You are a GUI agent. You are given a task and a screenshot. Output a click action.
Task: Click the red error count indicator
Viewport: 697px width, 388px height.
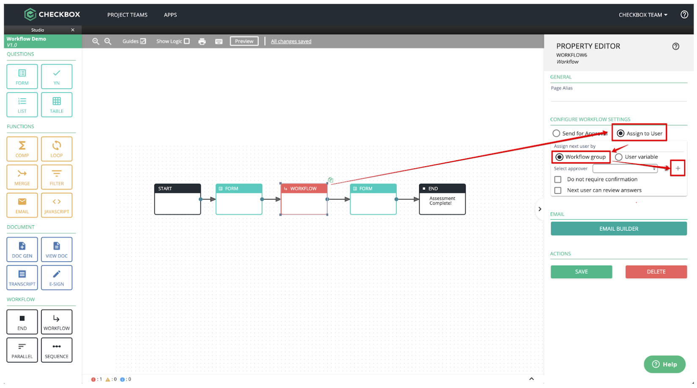click(x=96, y=379)
